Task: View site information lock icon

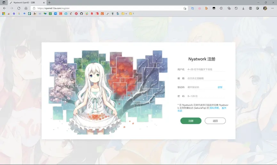Action: tap(34, 8)
